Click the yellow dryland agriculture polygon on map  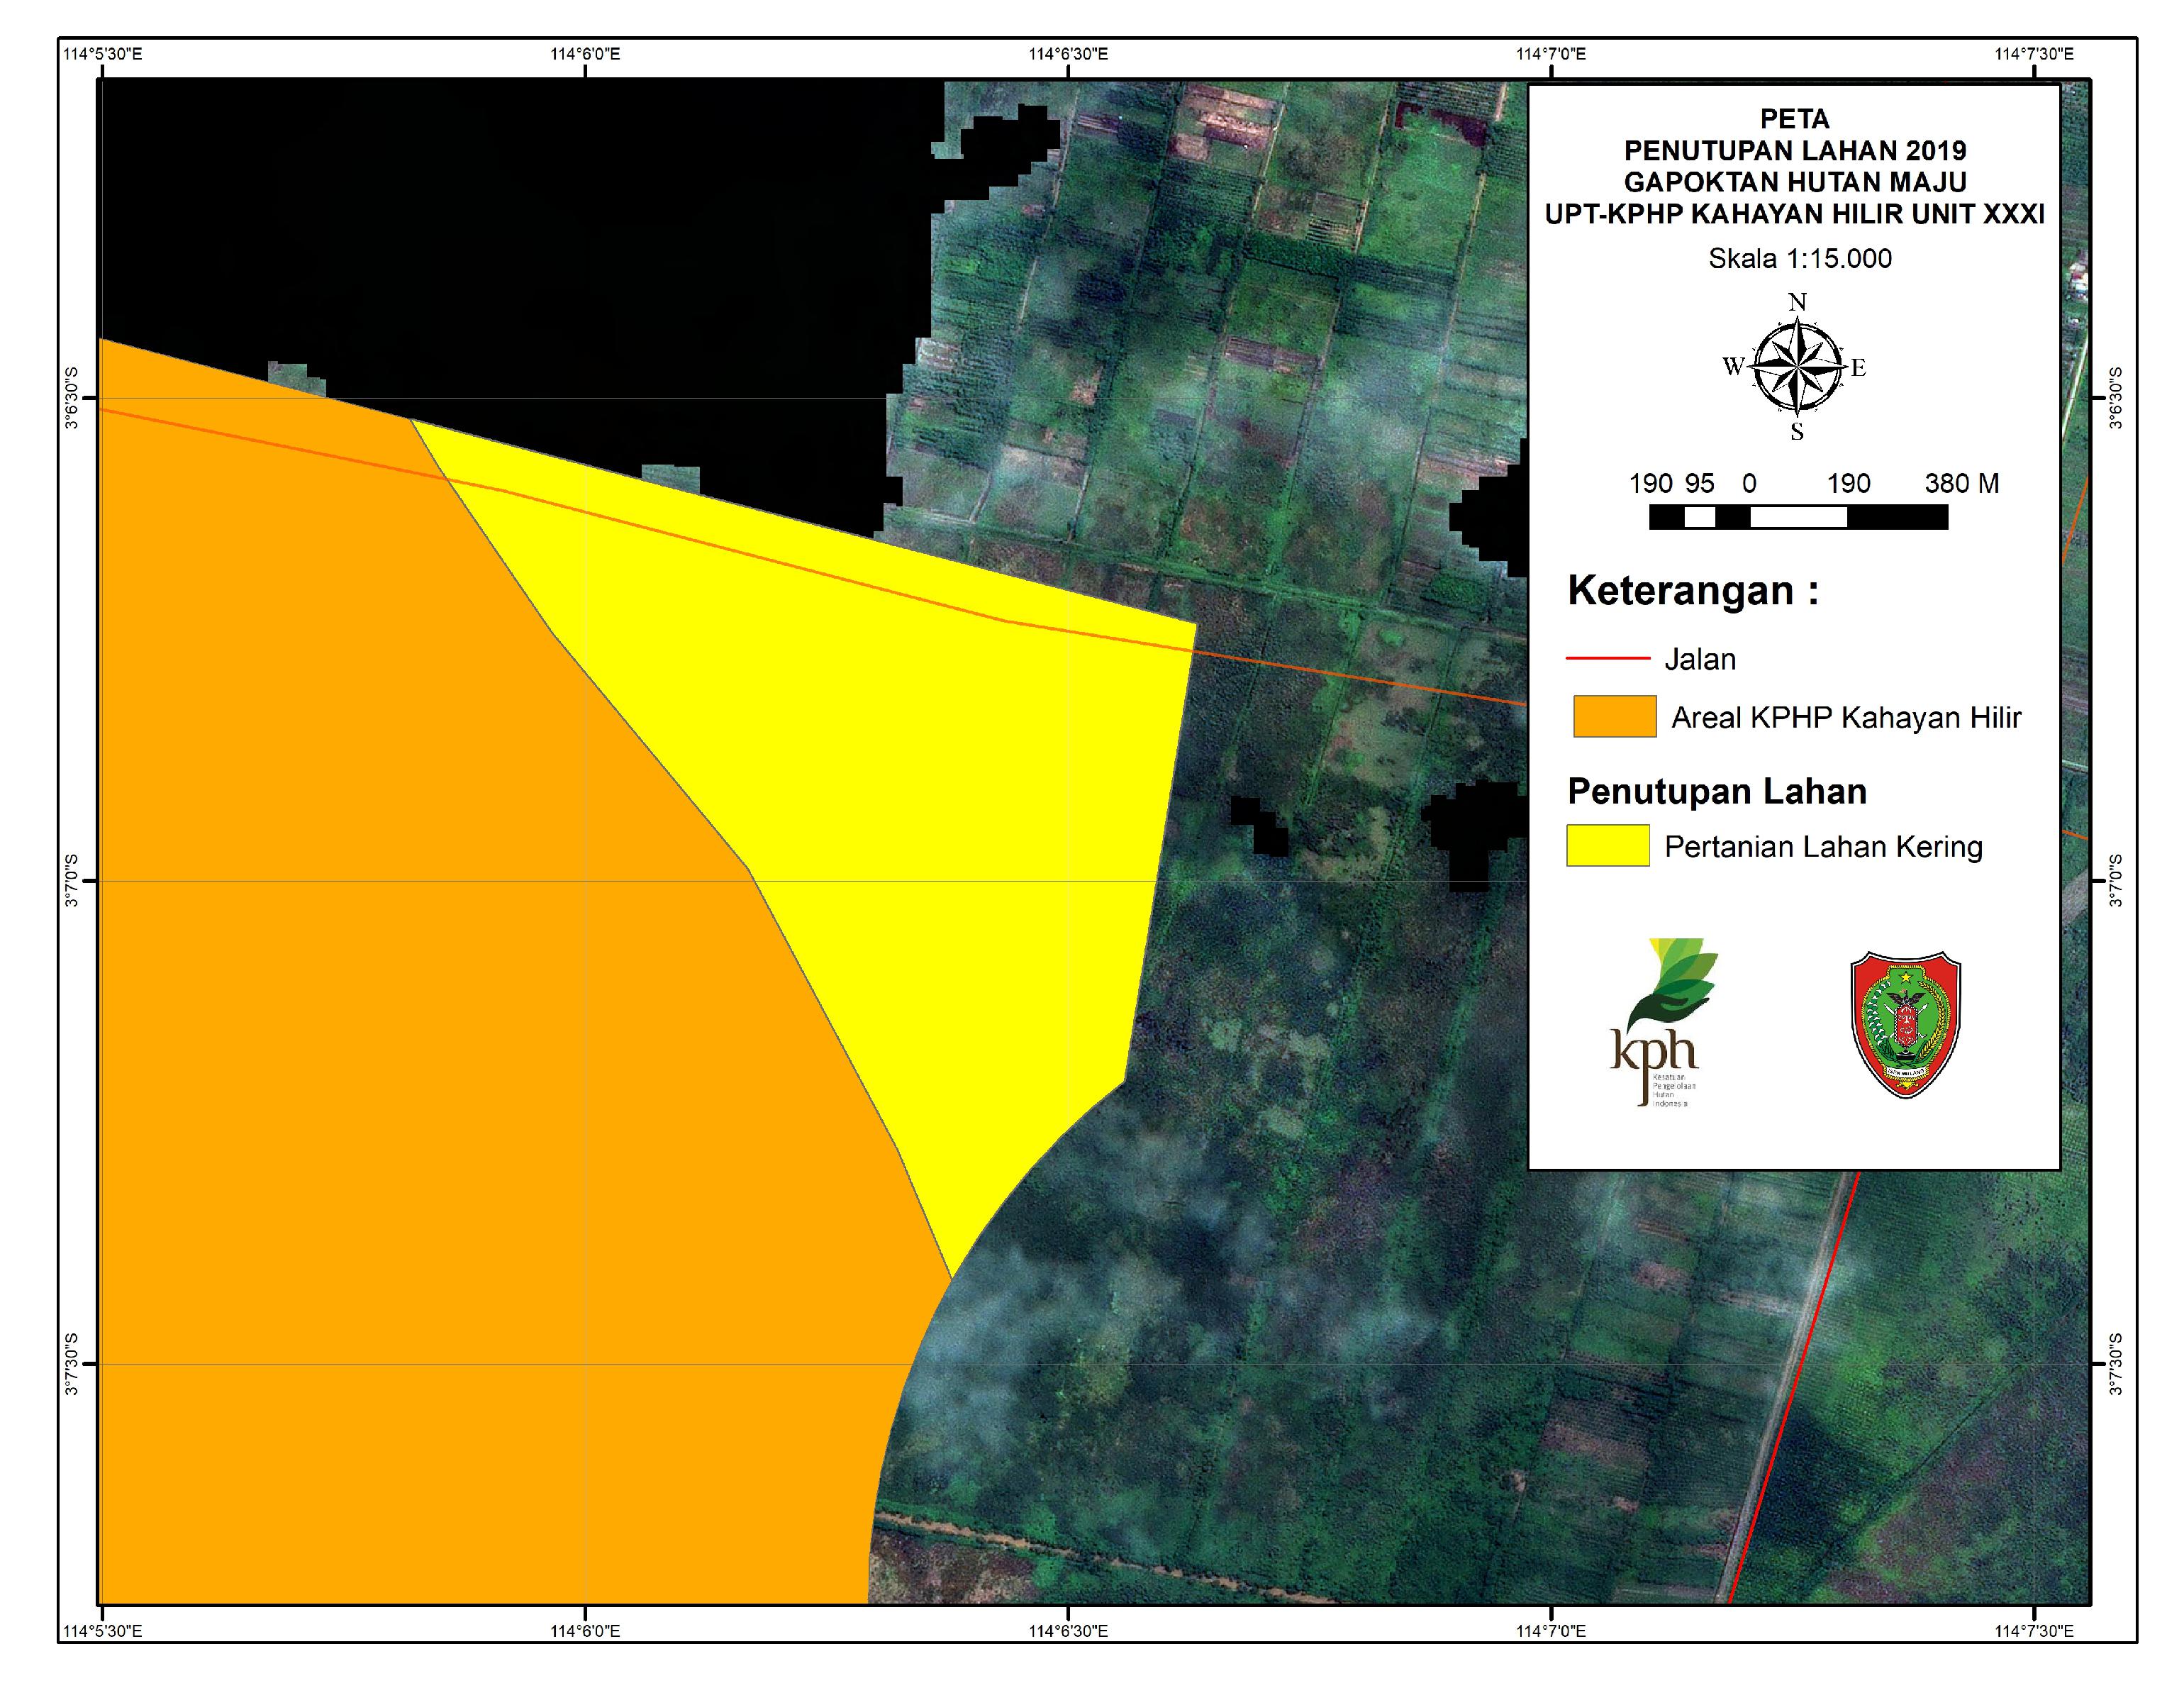900,800
